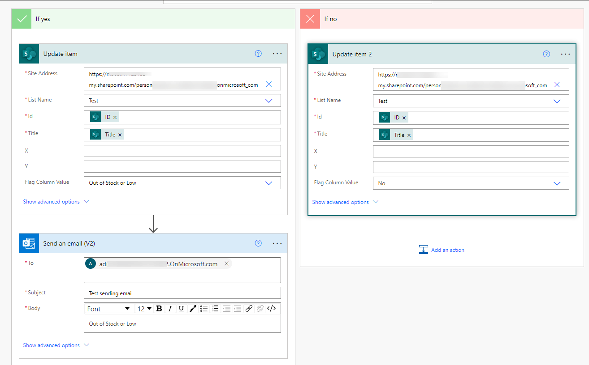Screen dimensions: 589x365
Task: Insert a bulleted list in email body
Action: point(204,308)
